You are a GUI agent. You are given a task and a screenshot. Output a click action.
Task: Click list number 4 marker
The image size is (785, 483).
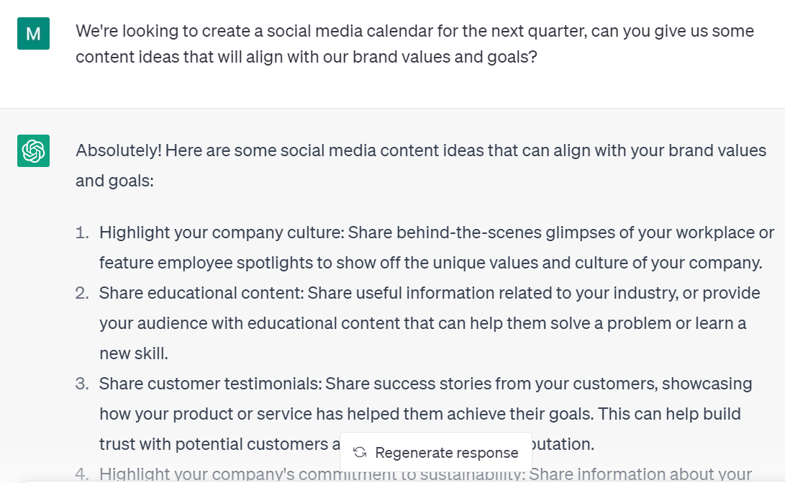pos(83,474)
